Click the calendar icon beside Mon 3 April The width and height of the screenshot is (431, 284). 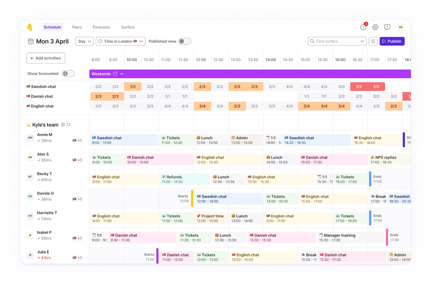30,41
